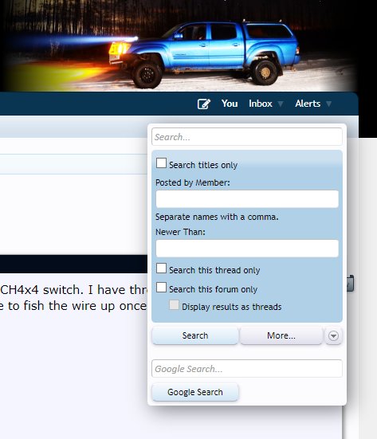Click the Google Search button
377x439 pixels.
click(x=195, y=392)
